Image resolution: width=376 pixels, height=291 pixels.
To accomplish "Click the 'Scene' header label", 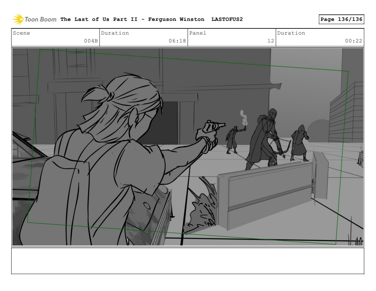I will coord(21,33).
